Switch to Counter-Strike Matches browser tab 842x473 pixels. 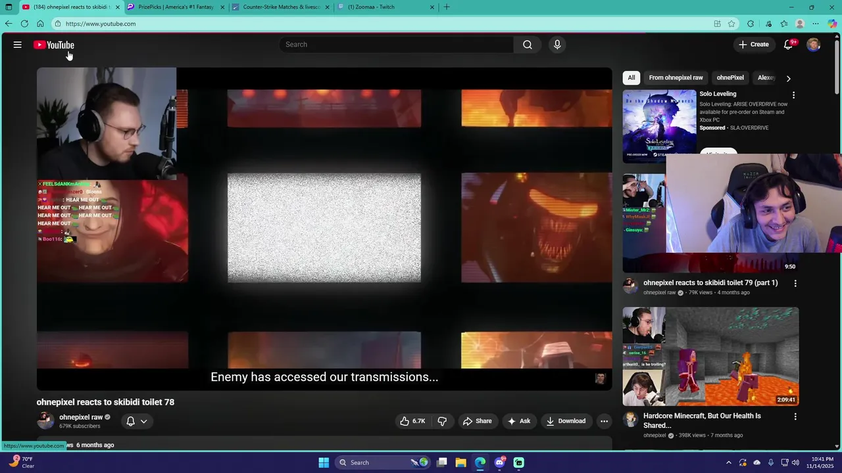[x=280, y=7]
